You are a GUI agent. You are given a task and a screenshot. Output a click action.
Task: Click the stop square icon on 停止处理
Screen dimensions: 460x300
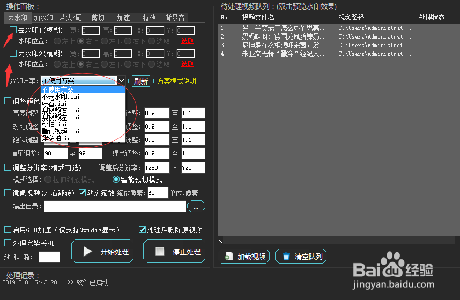[x=160, y=251]
